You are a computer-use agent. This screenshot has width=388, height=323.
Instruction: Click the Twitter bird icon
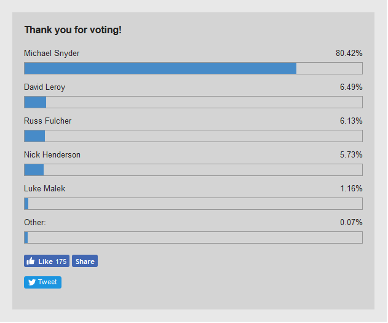[x=32, y=282]
